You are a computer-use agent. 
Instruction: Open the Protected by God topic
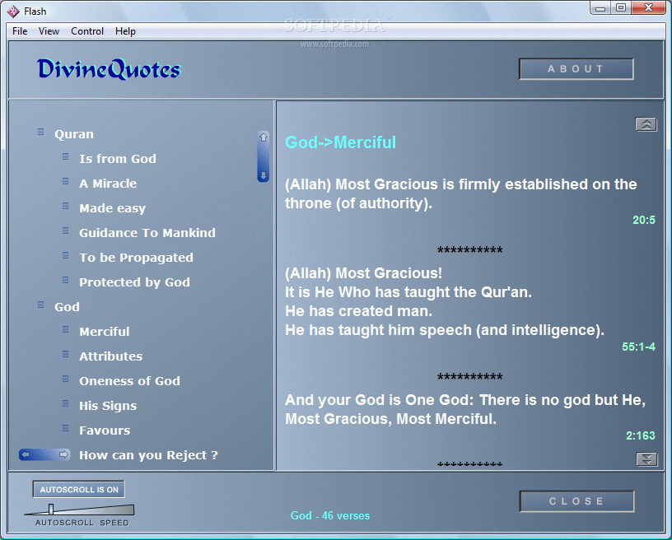tap(134, 282)
